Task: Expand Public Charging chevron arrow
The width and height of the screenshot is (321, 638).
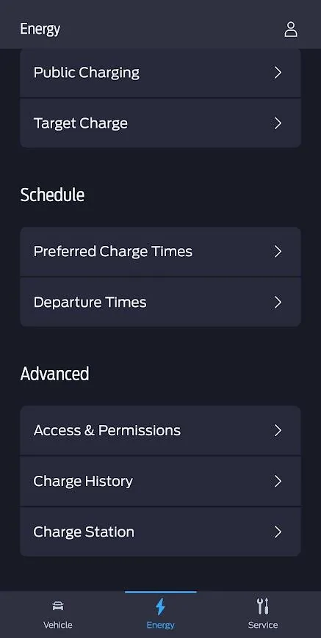Action: coord(278,73)
